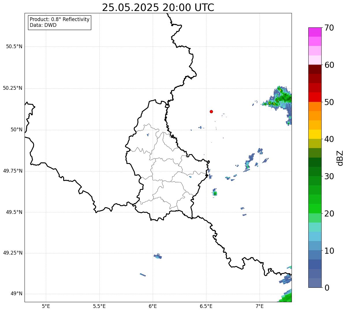347x312 pixels.
Task: Click the '7°E' longitude label
Action: pos(260,306)
